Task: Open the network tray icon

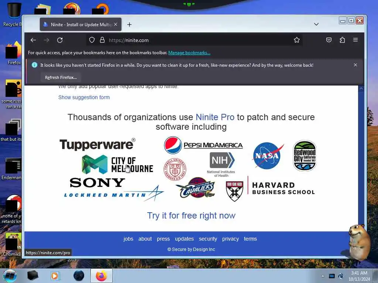Action: (332, 276)
